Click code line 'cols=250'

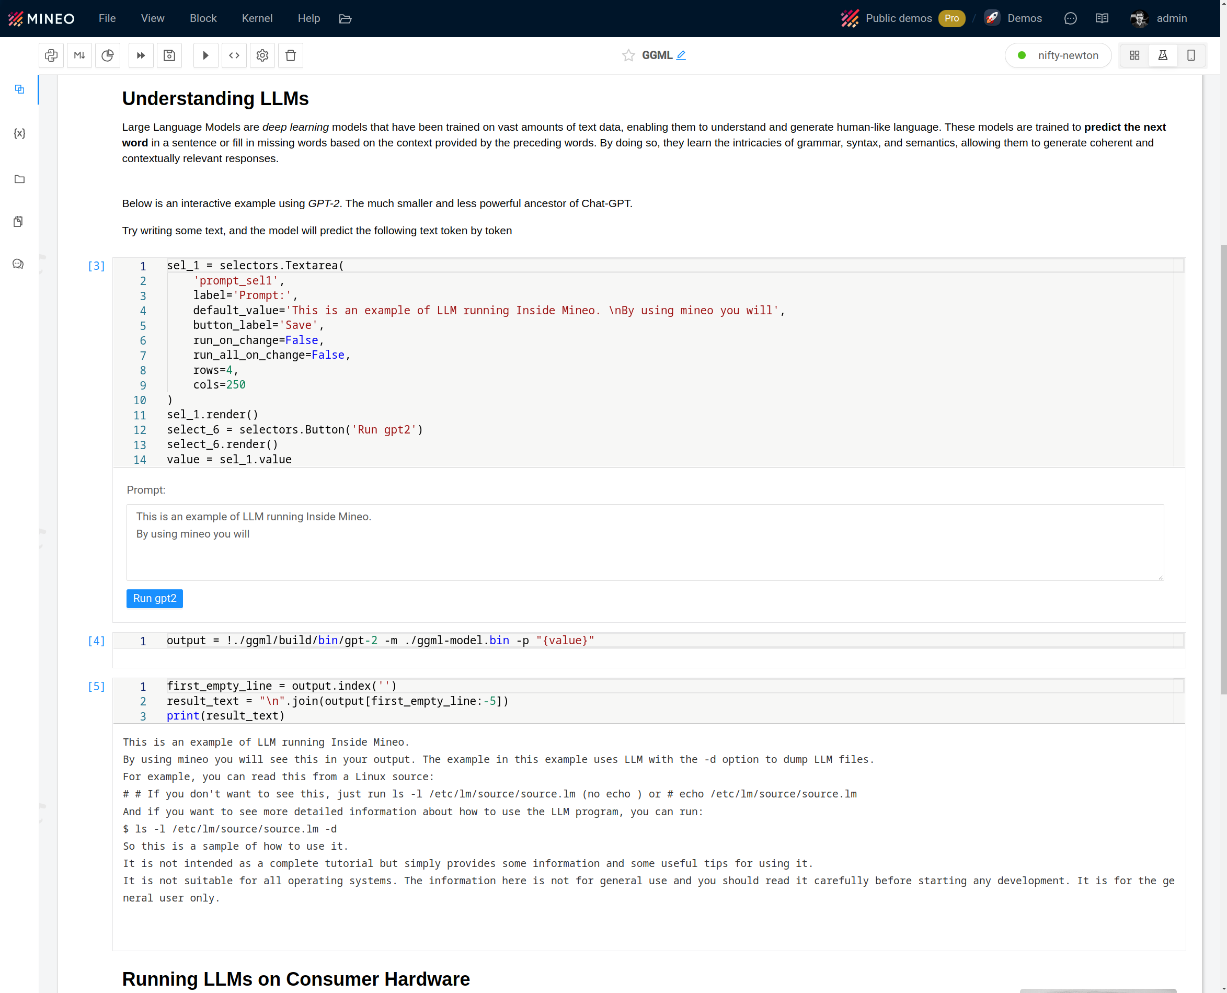tap(219, 385)
